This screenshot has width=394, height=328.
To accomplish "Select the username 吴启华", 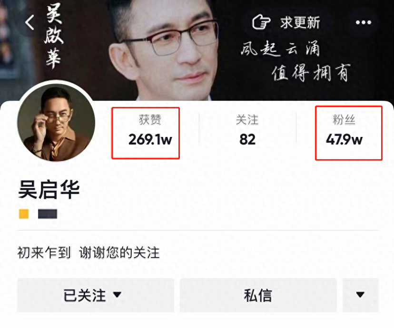I will 49,190.
